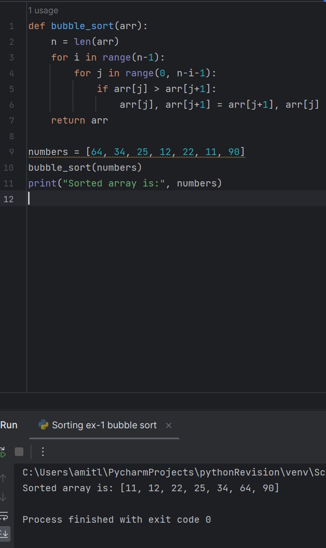Click "Process finished with exit code 0" message
This screenshot has height=548, width=326.
pos(117,520)
